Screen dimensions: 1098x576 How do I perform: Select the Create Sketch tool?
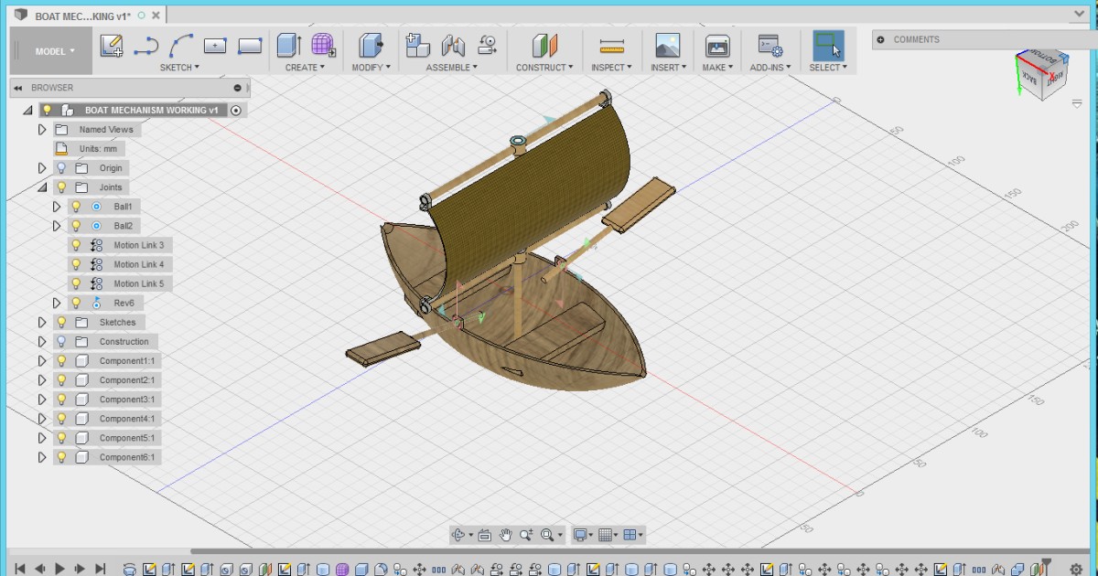click(x=112, y=44)
